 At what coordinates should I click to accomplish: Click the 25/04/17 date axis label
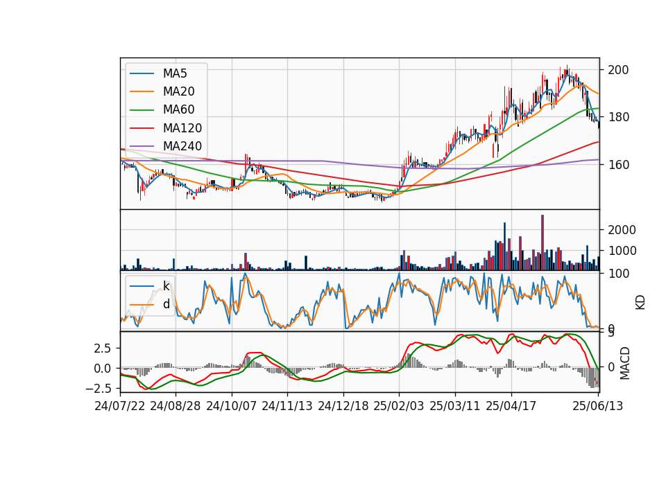(x=511, y=406)
